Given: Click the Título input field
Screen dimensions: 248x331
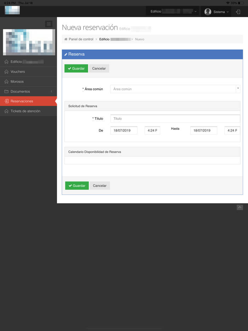Looking at the screenshot, I should click(x=175, y=119).
